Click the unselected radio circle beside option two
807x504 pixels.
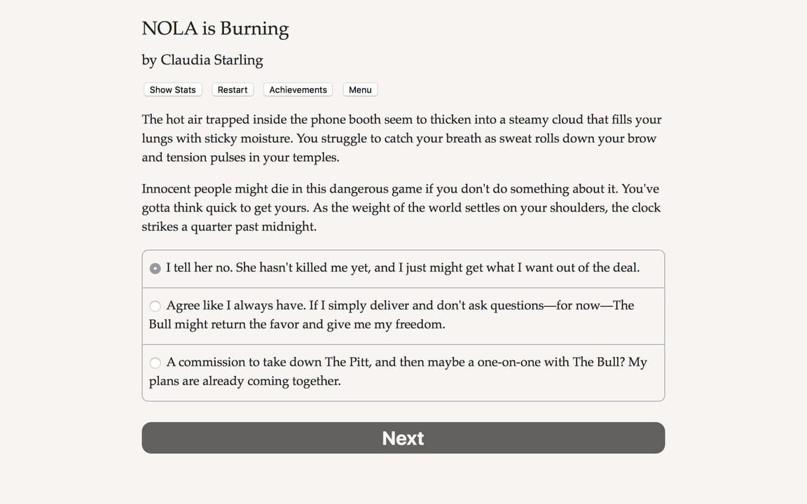tap(155, 305)
